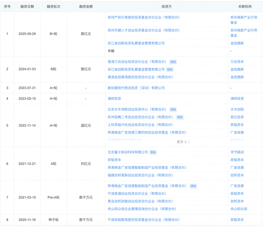Select the 融资金额 column header
Image resolution: width=263 pixels, height=227 pixels.
pyautogui.click(x=86, y=6)
